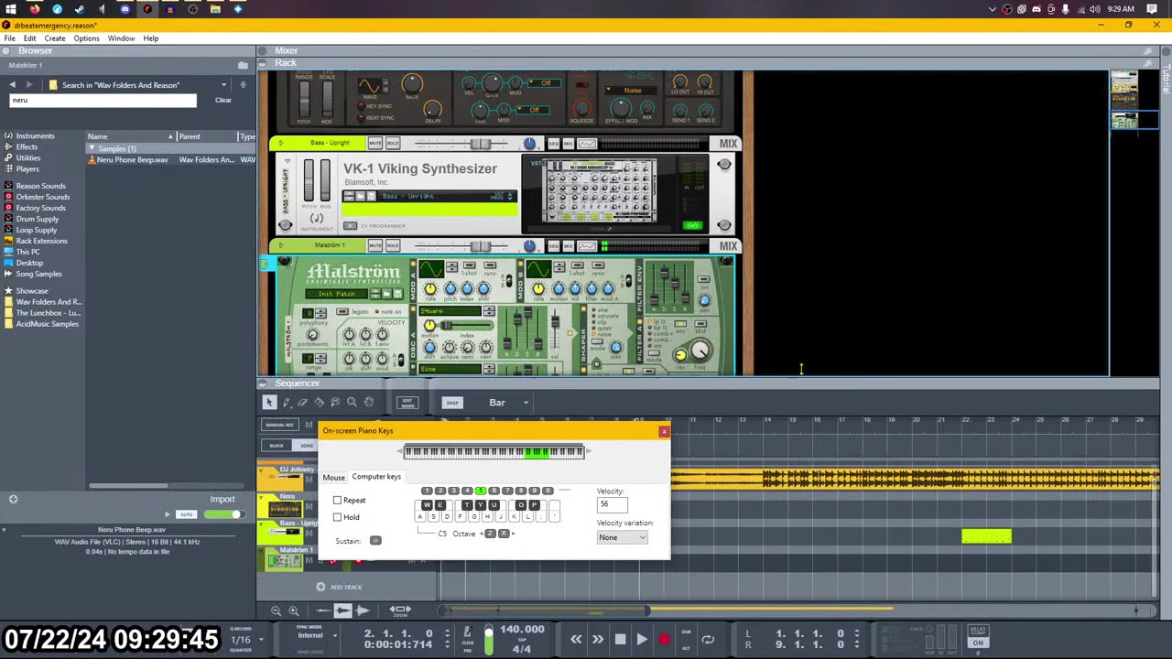1172x659 pixels.
Task: Adjust the metronome click level slider
Action: coord(489,640)
